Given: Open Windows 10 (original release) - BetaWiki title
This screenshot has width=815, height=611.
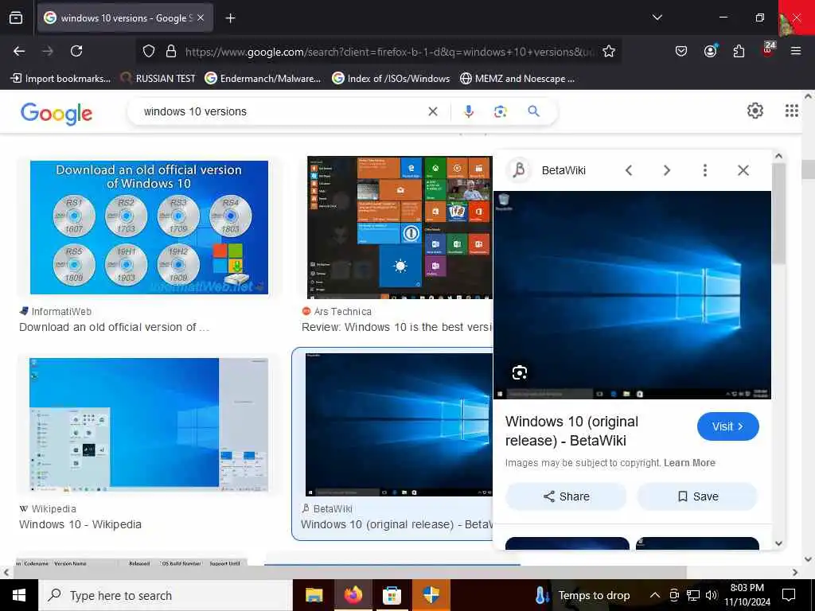Looking at the screenshot, I should [x=571, y=430].
